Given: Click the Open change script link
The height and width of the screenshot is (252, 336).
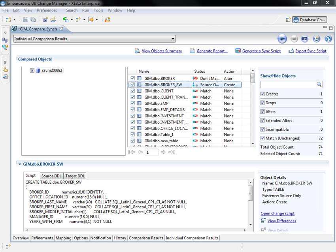Looking at the screenshot, I should coord(277,213).
